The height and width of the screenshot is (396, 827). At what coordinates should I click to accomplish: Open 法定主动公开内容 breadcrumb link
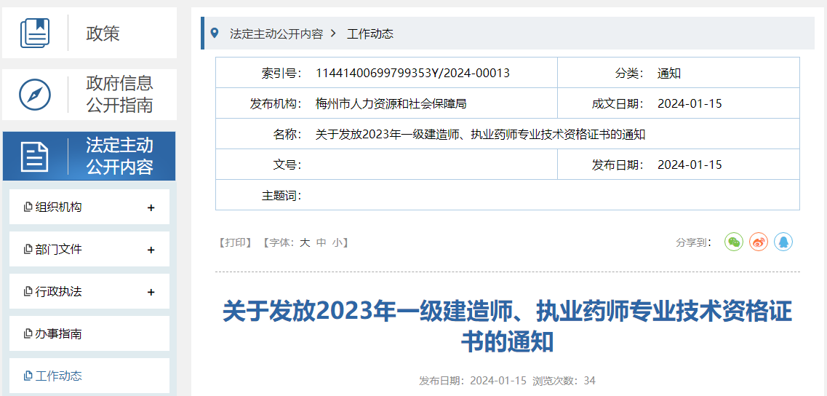point(276,33)
